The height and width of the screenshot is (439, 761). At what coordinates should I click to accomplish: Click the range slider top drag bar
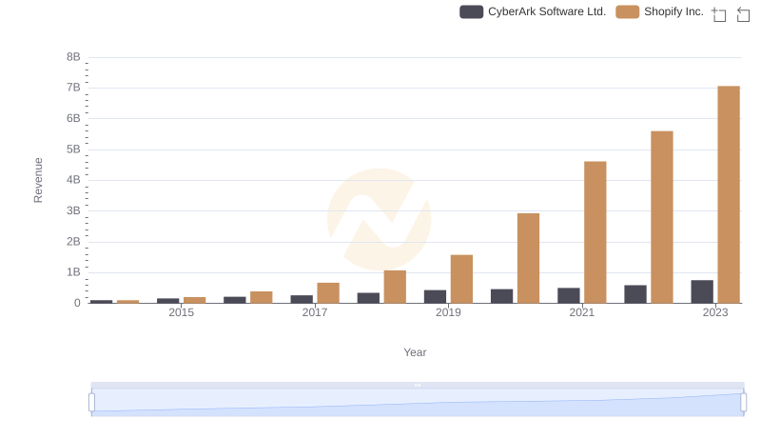(x=418, y=385)
